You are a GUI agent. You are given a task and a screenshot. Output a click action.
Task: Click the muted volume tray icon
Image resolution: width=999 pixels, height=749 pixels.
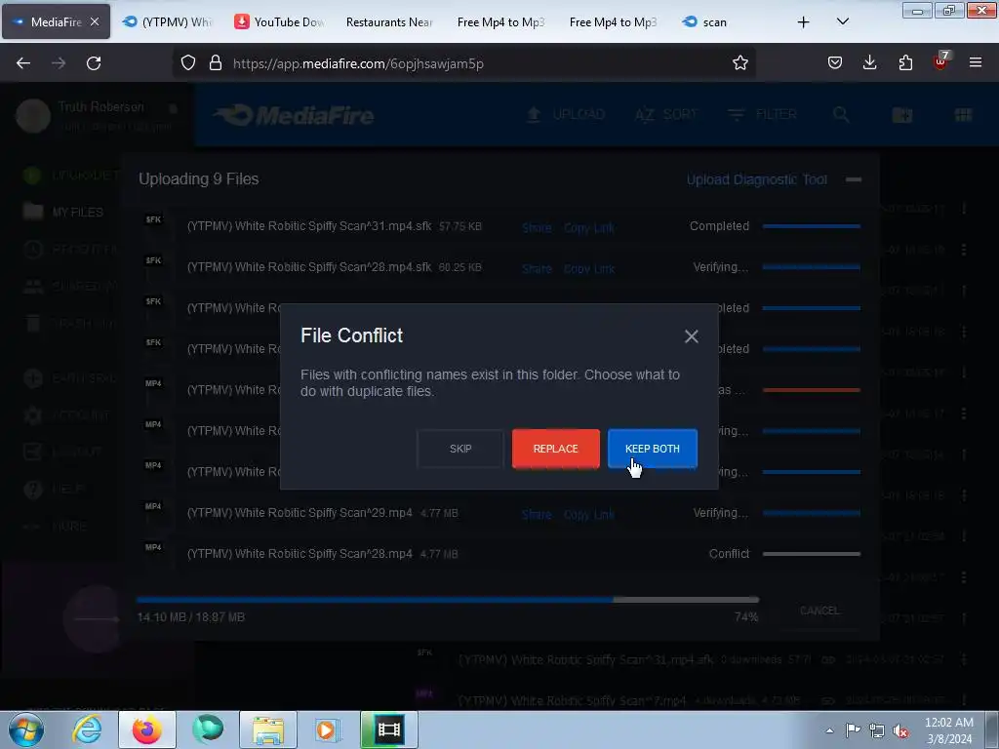900,731
